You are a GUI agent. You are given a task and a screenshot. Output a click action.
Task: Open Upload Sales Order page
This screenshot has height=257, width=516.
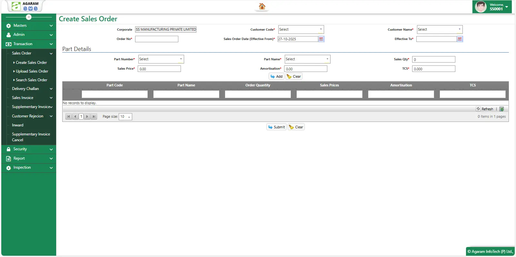(x=32, y=71)
